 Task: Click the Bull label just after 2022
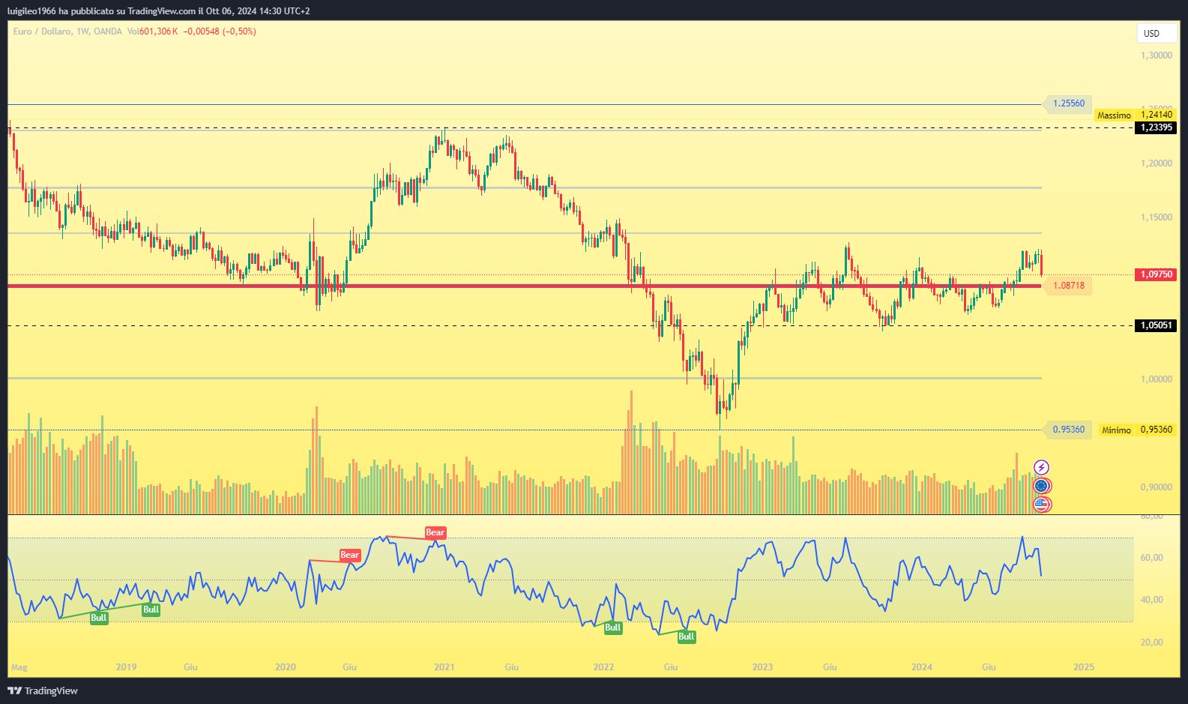pos(613,628)
